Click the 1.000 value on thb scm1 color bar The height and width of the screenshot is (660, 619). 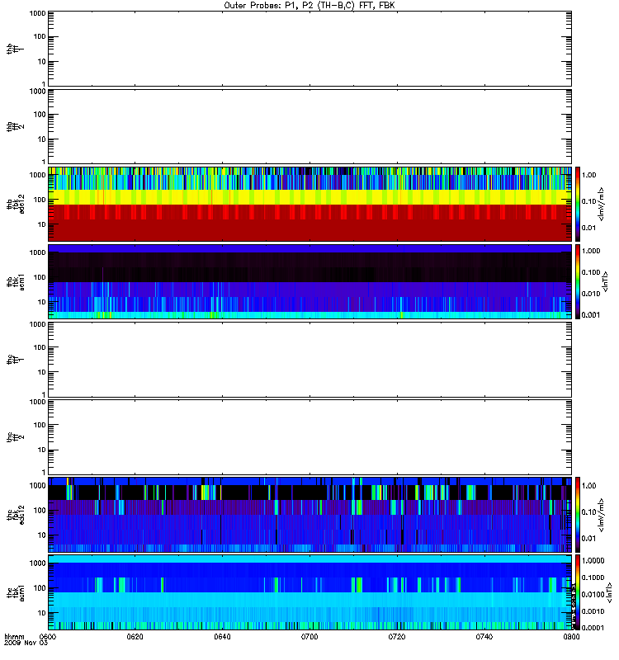pos(590,251)
